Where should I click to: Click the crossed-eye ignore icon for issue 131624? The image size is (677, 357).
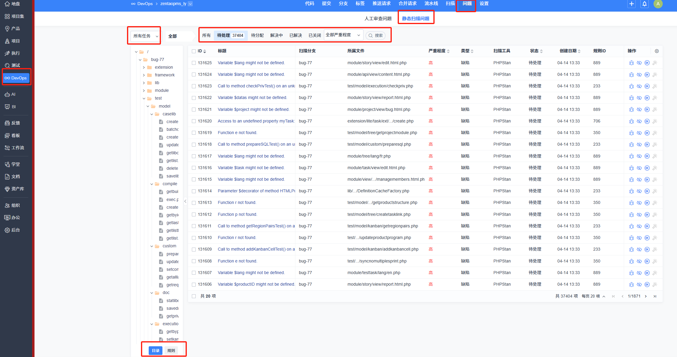[639, 75]
